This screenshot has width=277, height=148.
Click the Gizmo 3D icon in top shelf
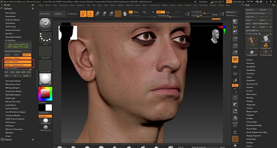tap(118, 14)
